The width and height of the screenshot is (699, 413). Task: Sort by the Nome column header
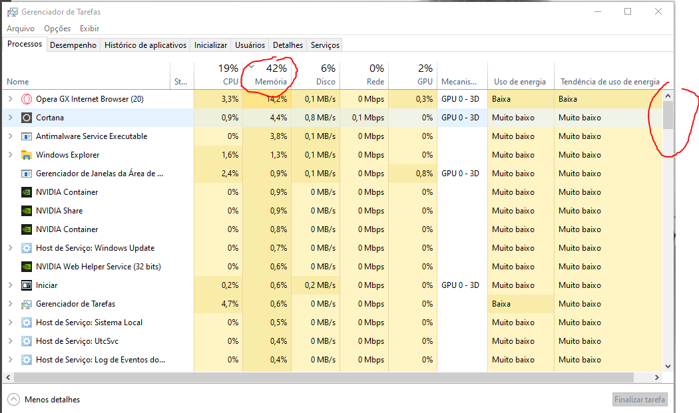pos(87,75)
